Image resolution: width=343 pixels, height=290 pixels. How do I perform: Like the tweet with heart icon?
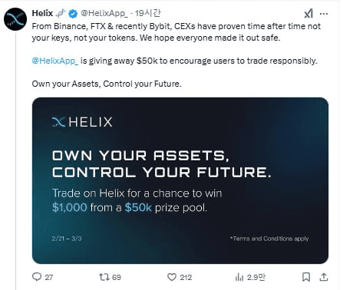pyautogui.click(x=172, y=277)
